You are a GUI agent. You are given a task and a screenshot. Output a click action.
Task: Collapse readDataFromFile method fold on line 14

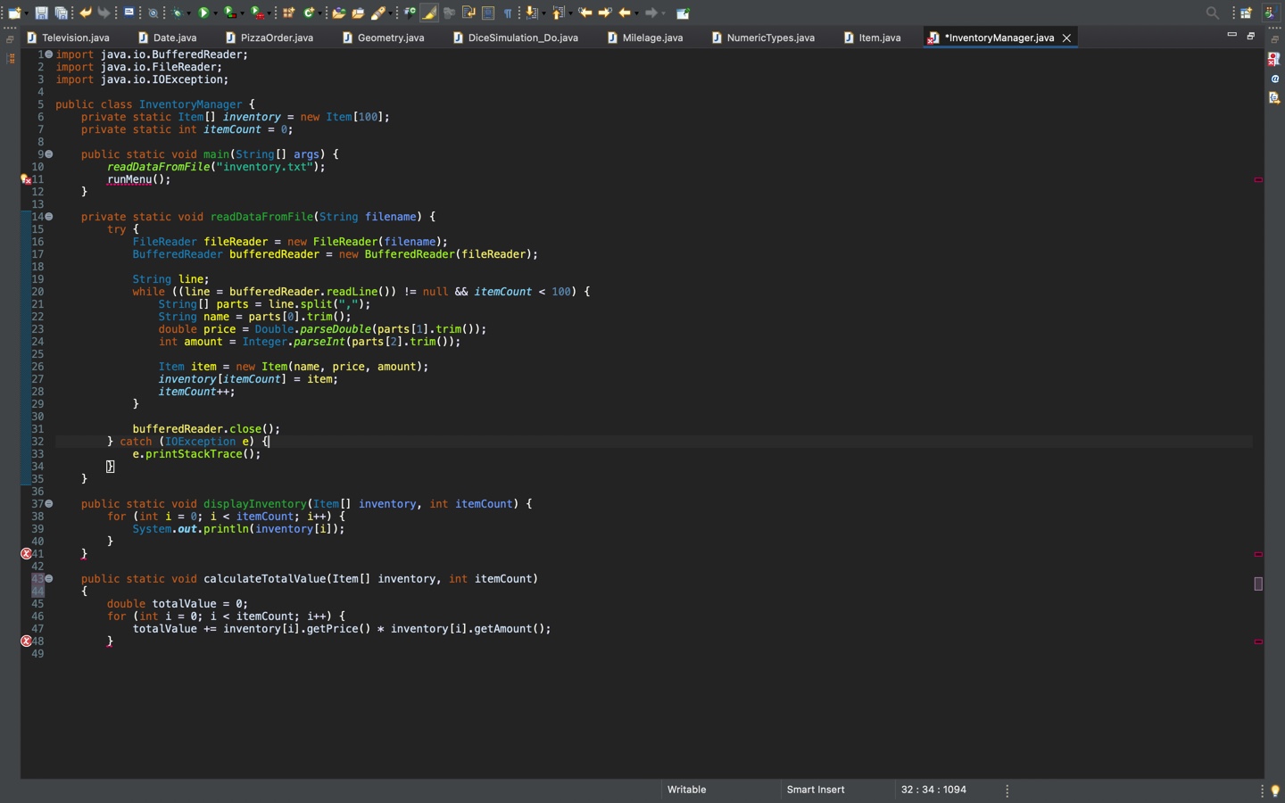(49, 217)
